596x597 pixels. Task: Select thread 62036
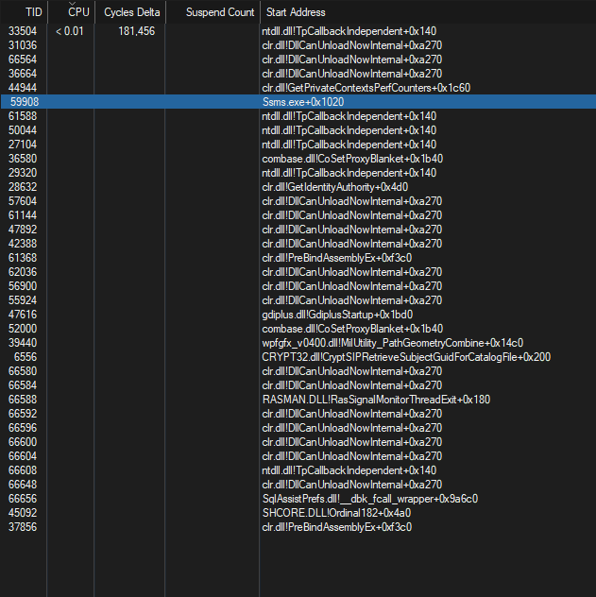pyautogui.click(x=298, y=272)
